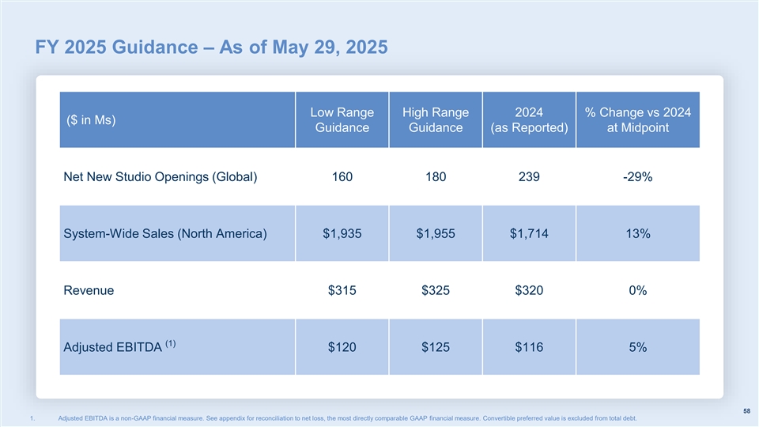Select the '$1,714' reported sales value
759x427 pixels.
[528, 234]
